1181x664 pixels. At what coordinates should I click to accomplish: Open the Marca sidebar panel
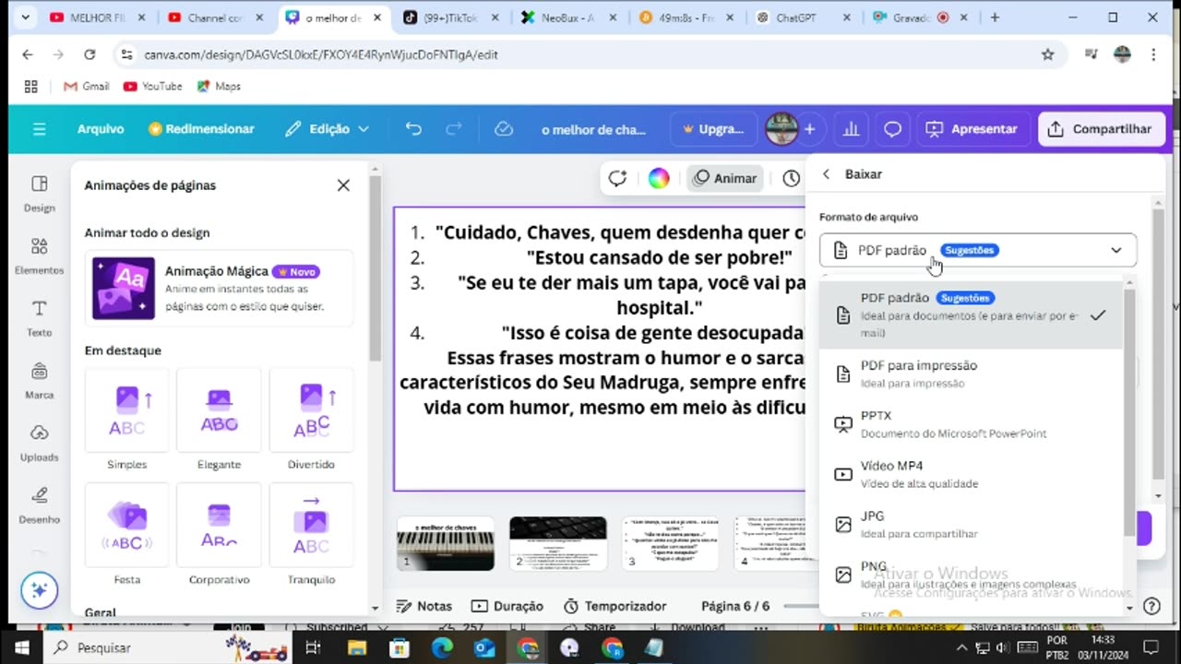click(x=39, y=381)
